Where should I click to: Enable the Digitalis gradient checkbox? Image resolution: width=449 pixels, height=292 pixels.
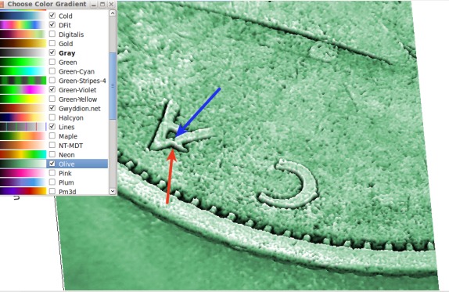[x=52, y=34]
